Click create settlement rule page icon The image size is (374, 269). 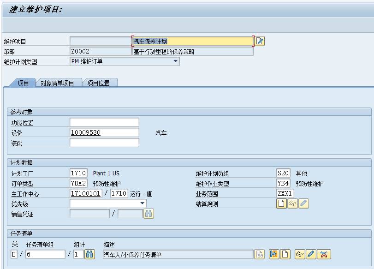(281, 203)
